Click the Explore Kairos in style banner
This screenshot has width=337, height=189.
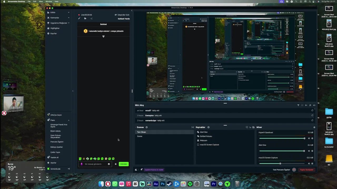tap(154, 170)
